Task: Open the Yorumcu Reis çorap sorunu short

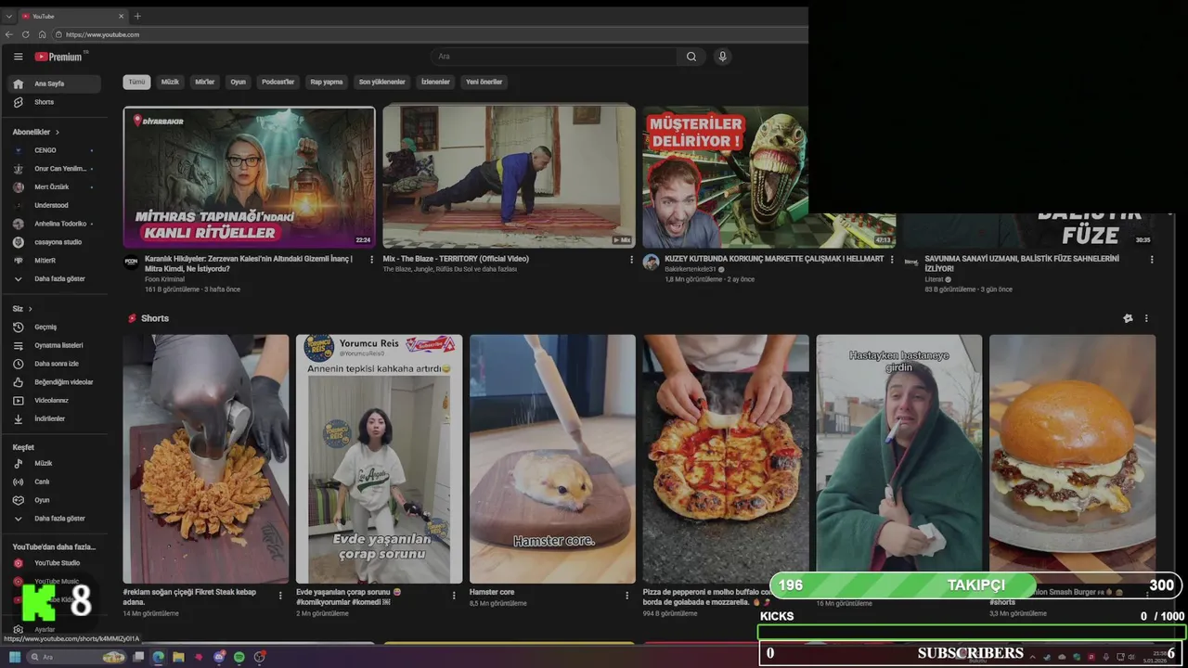Action: coord(379,458)
